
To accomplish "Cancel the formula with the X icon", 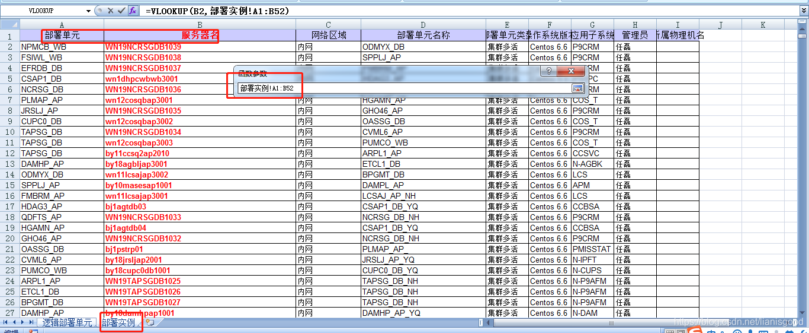I will click(110, 11).
